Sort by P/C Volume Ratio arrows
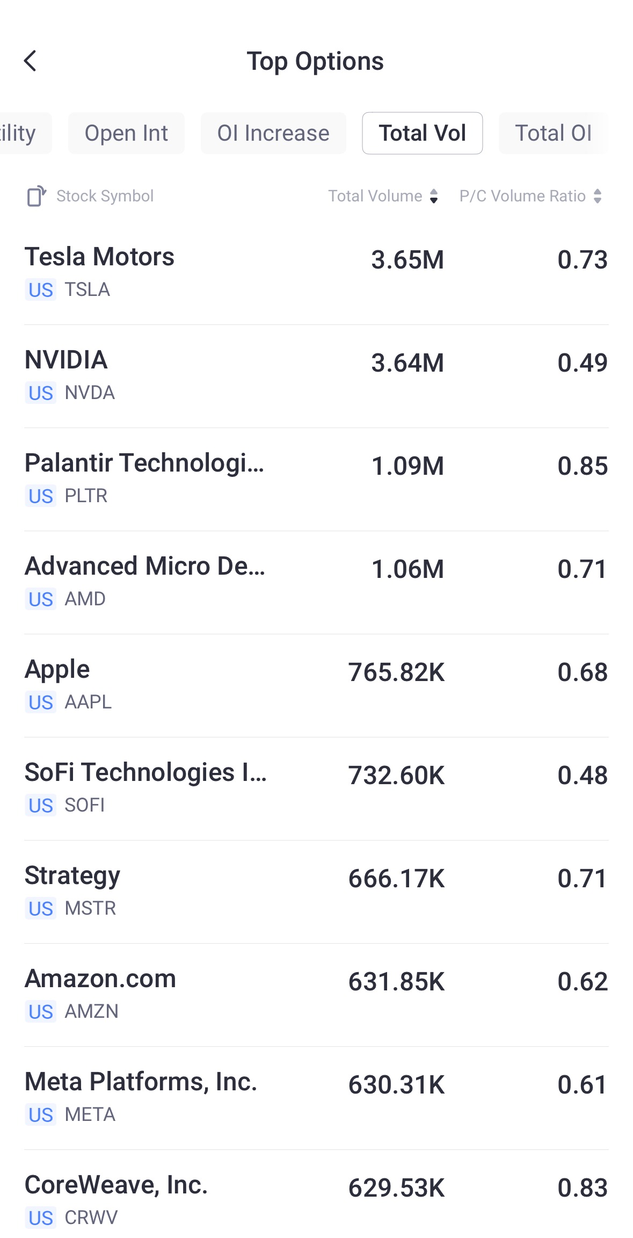This screenshot has height=1238, width=633. 598,196
